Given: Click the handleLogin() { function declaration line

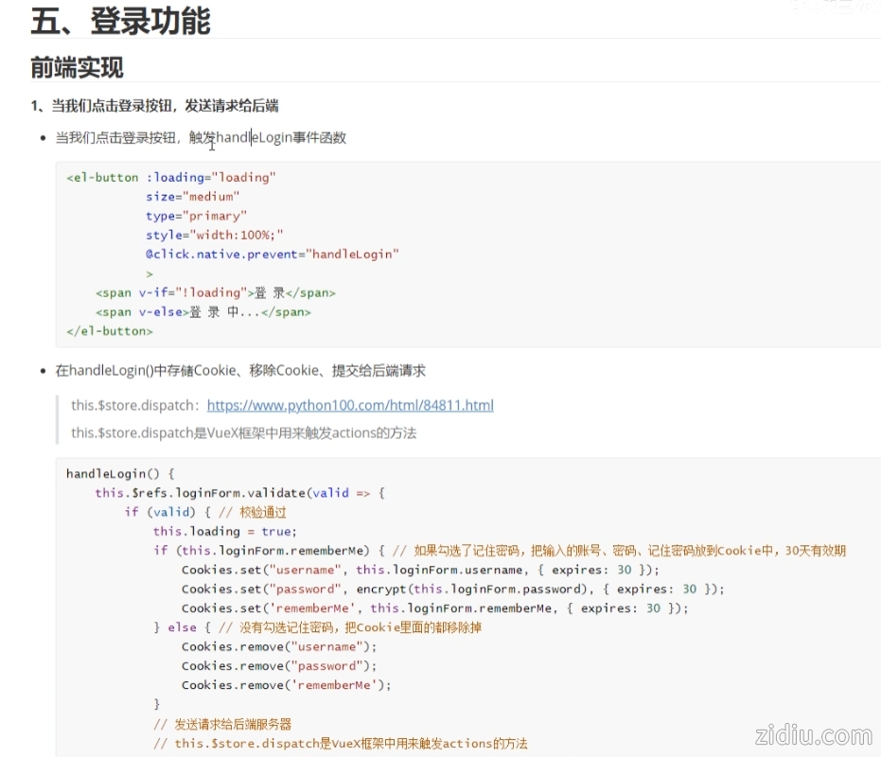Looking at the screenshot, I should pos(120,473).
